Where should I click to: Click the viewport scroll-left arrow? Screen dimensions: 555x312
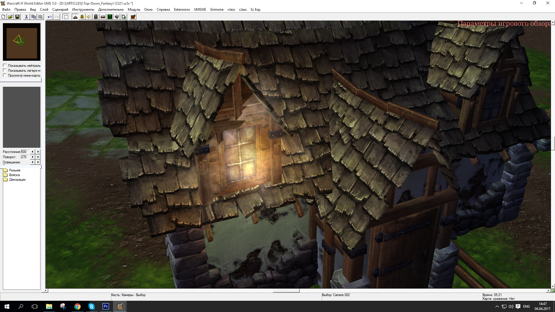pyautogui.click(x=46, y=291)
